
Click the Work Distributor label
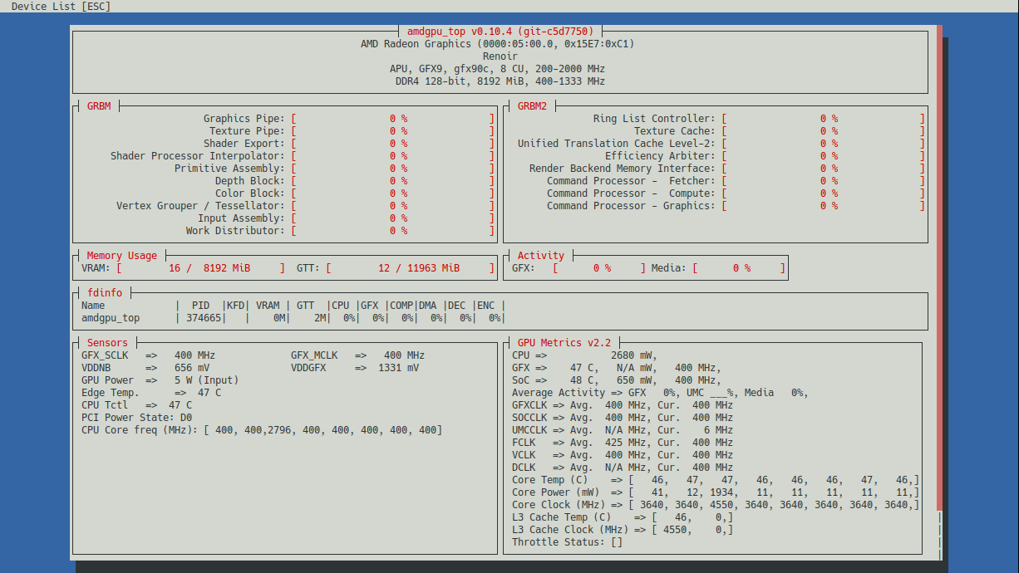[235, 231]
